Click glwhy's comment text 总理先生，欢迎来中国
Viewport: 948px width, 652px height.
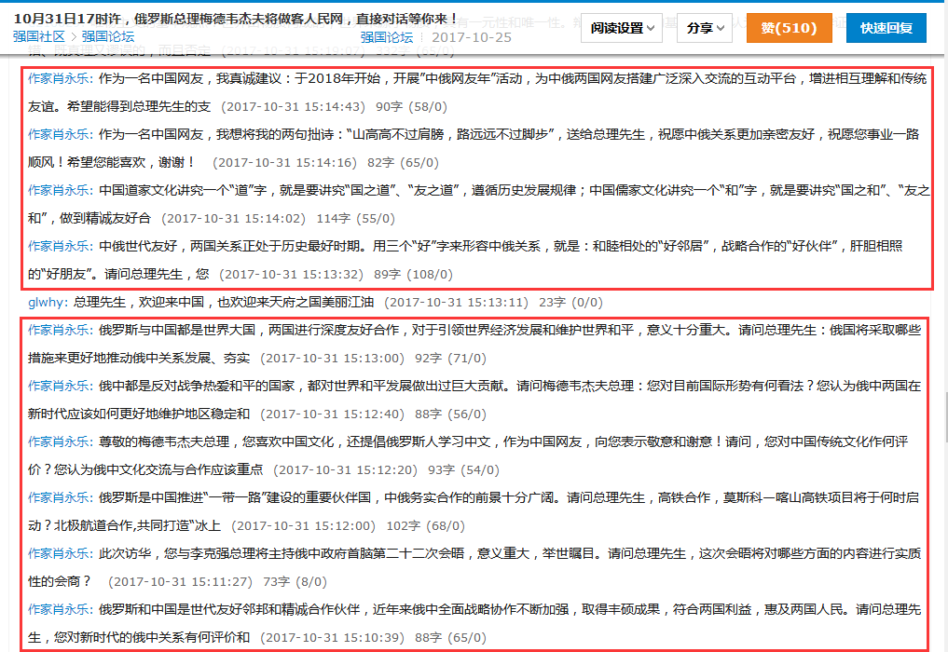[224, 302]
